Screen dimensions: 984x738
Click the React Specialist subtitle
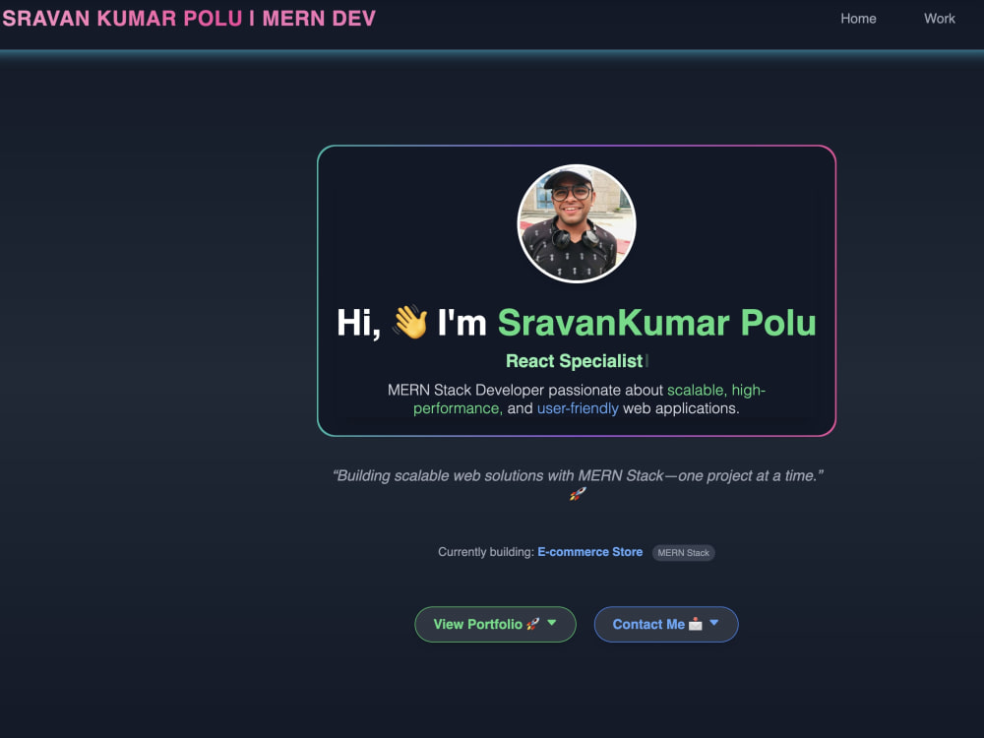[x=575, y=361]
